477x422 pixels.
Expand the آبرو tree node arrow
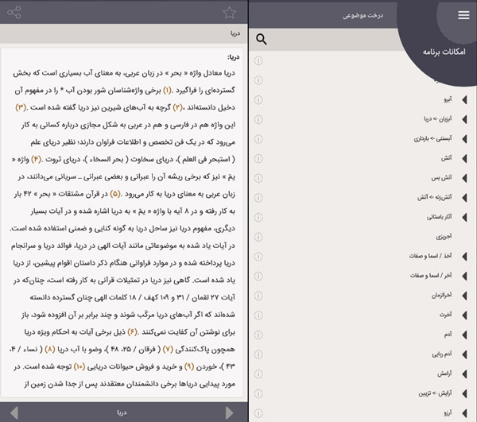click(464, 99)
